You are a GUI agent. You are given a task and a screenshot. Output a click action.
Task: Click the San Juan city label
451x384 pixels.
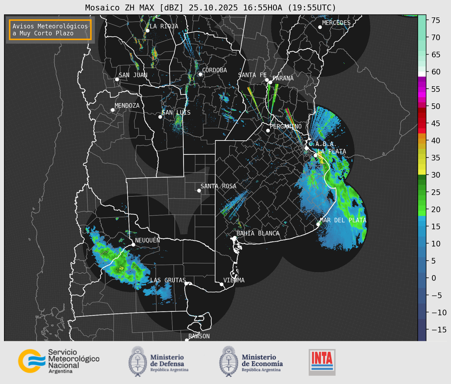(x=133, y=75)
